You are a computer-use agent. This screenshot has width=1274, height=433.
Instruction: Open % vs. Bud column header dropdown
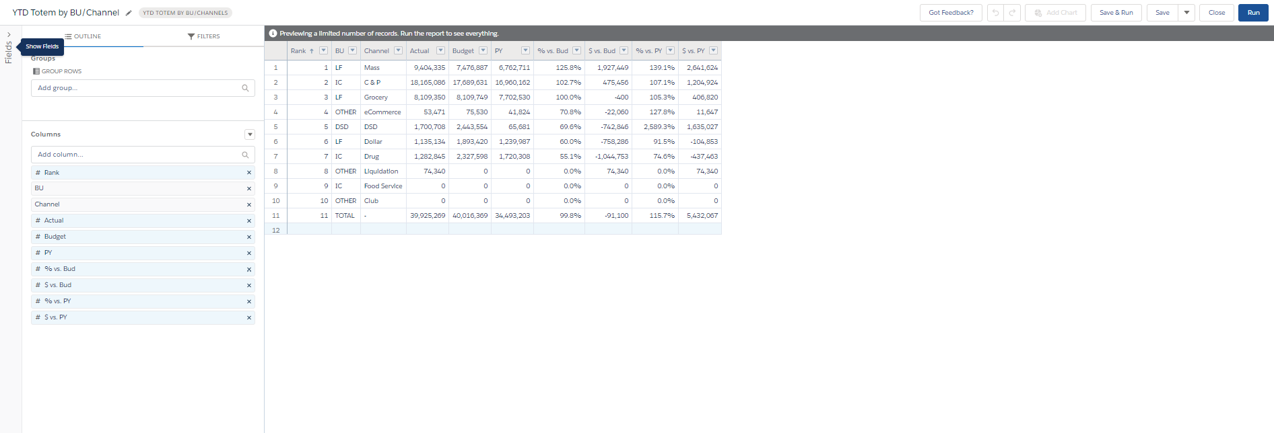(576, 50)
